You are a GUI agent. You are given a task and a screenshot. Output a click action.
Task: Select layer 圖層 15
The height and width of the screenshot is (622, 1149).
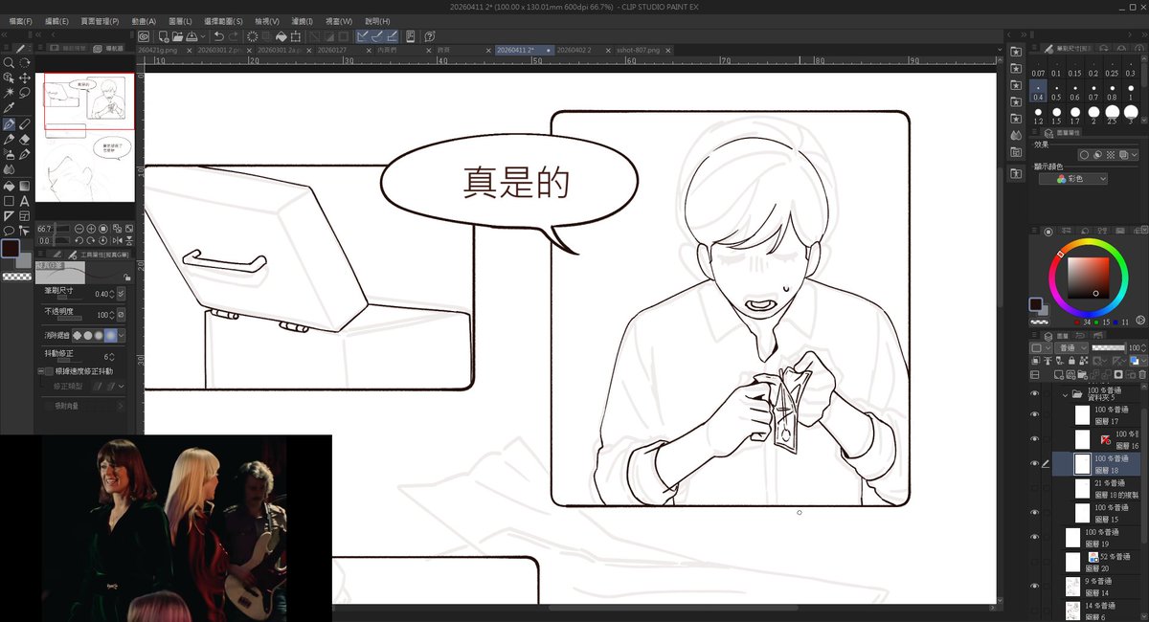point(1095,513)
